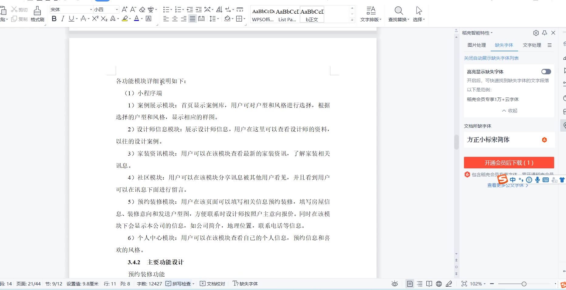Open the side panel settings gear

point(536,33)
